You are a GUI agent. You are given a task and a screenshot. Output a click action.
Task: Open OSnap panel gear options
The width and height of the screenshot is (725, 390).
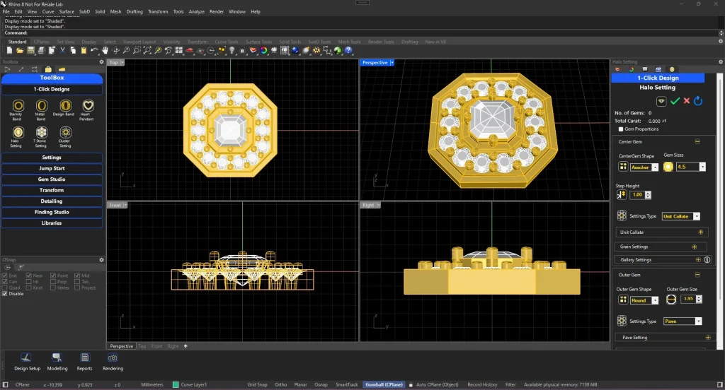click(102, 260)
